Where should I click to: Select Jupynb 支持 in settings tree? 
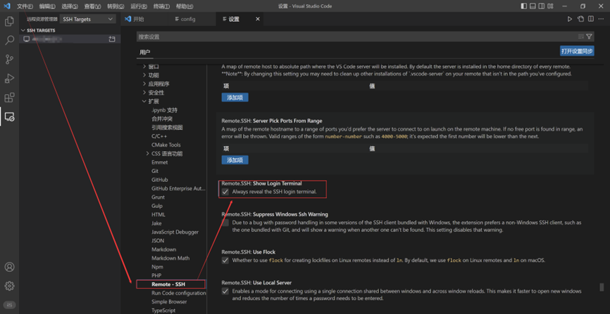tap(165, 110)
